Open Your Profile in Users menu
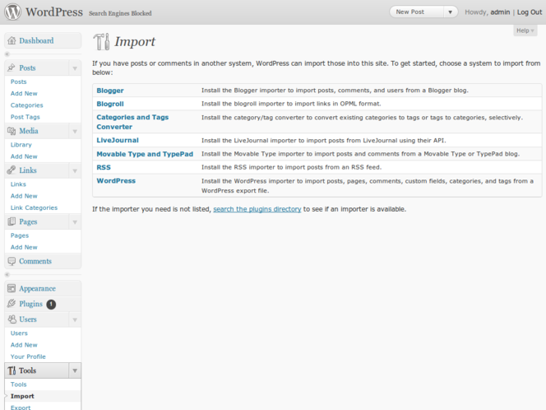The width and height of the screenshot is (546, 410). coord(28,356)
